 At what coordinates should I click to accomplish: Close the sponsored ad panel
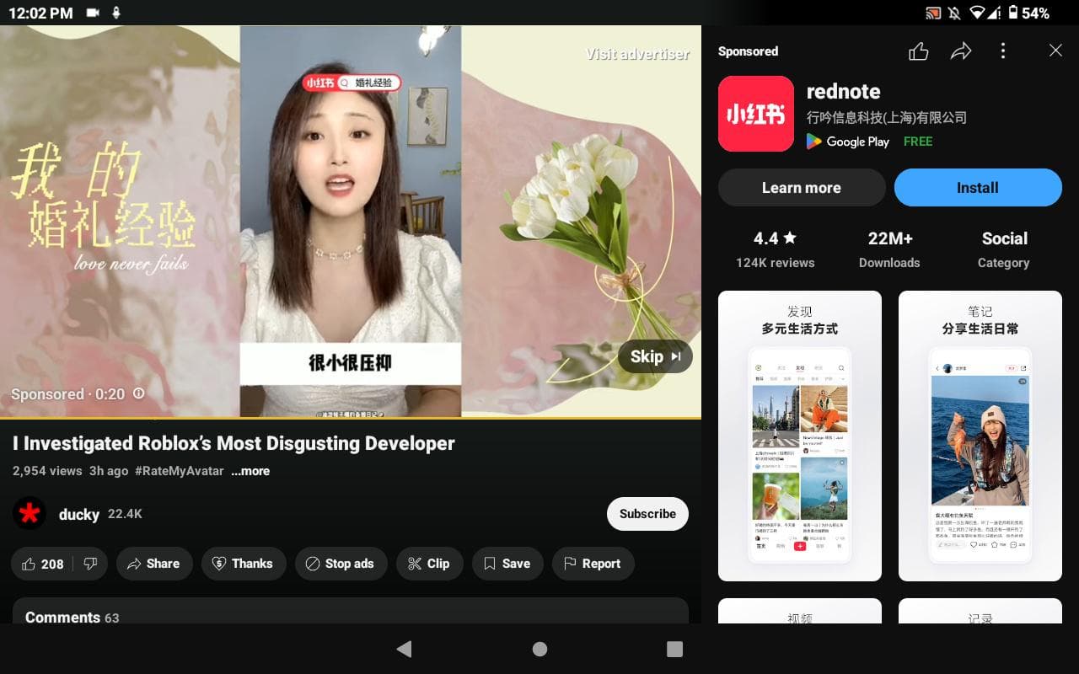[1055, 51]
